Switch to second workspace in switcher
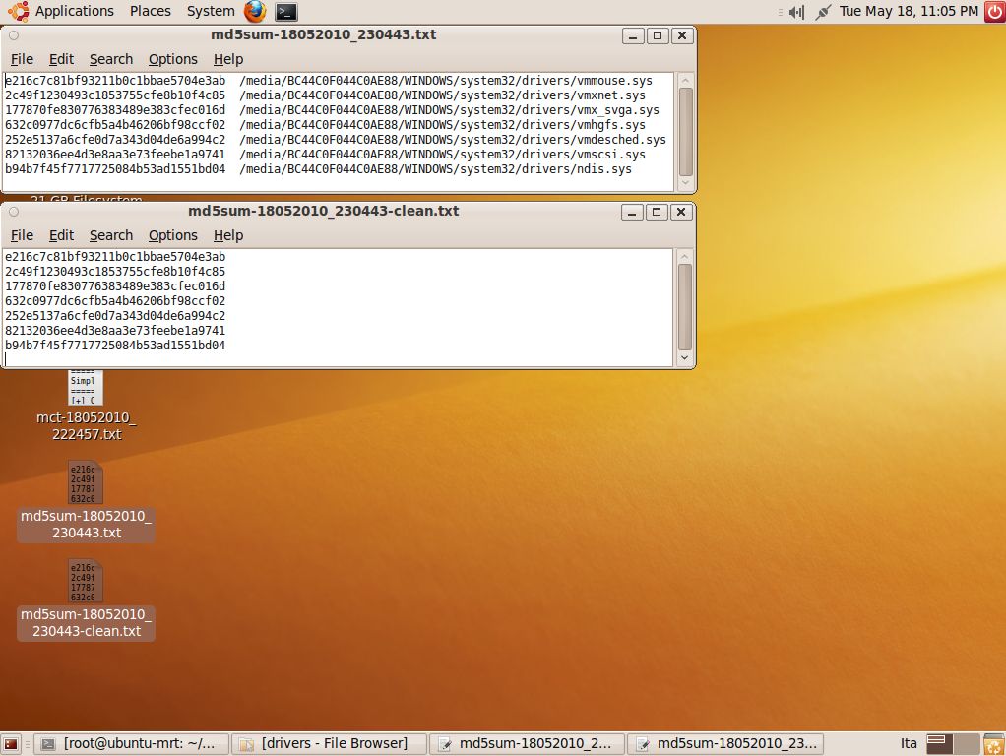 click(x=966, y=744)
